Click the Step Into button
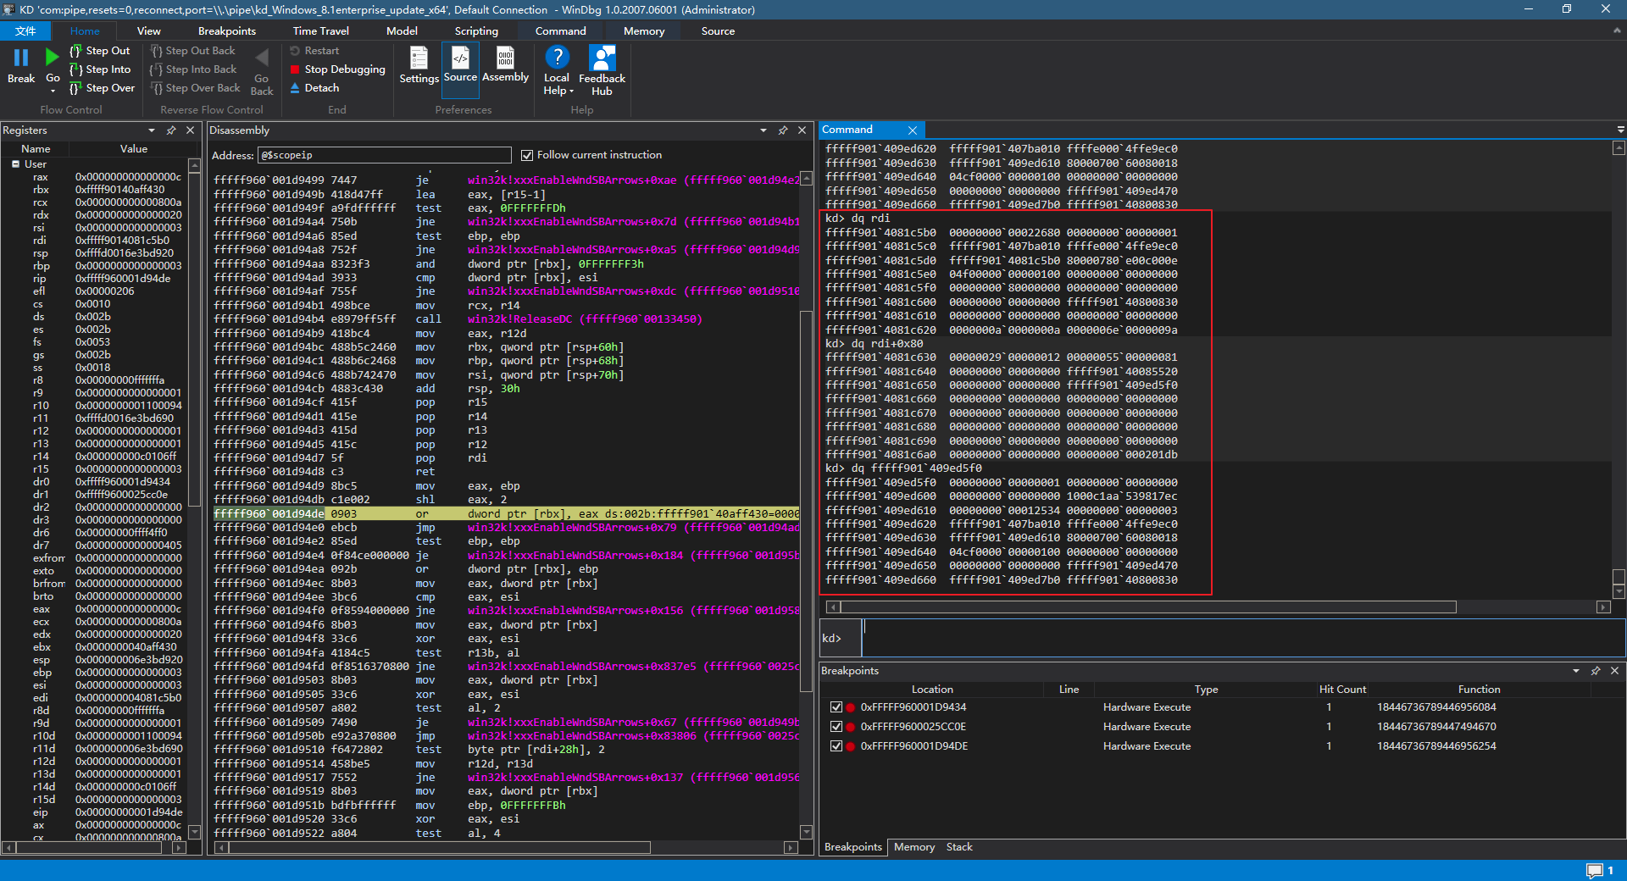 coord(108,69)
